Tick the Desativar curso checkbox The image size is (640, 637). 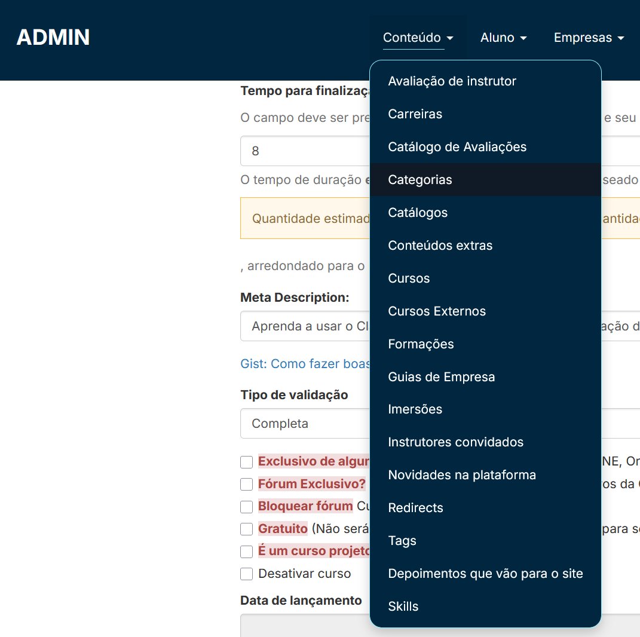coord(247,574)
